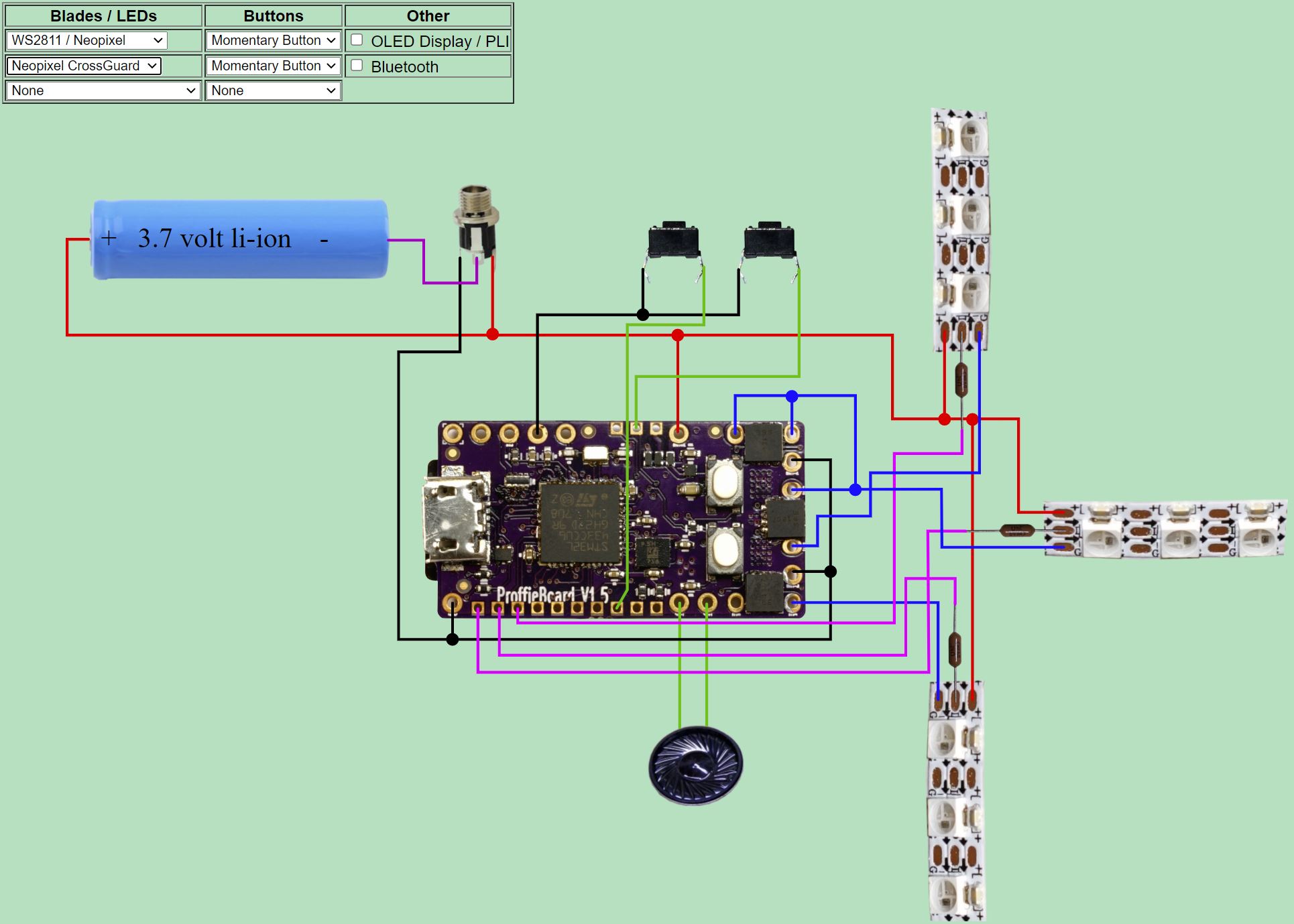The height and width of the screenshot is (924, 1294).
Task: Expand the third blade dropdown set to None
Action: pos(103,90)
